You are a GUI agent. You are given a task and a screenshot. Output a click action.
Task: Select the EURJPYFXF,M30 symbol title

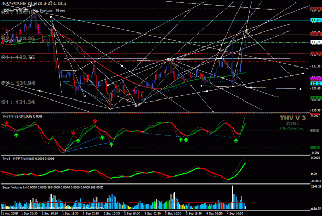[x=14, y=4]
